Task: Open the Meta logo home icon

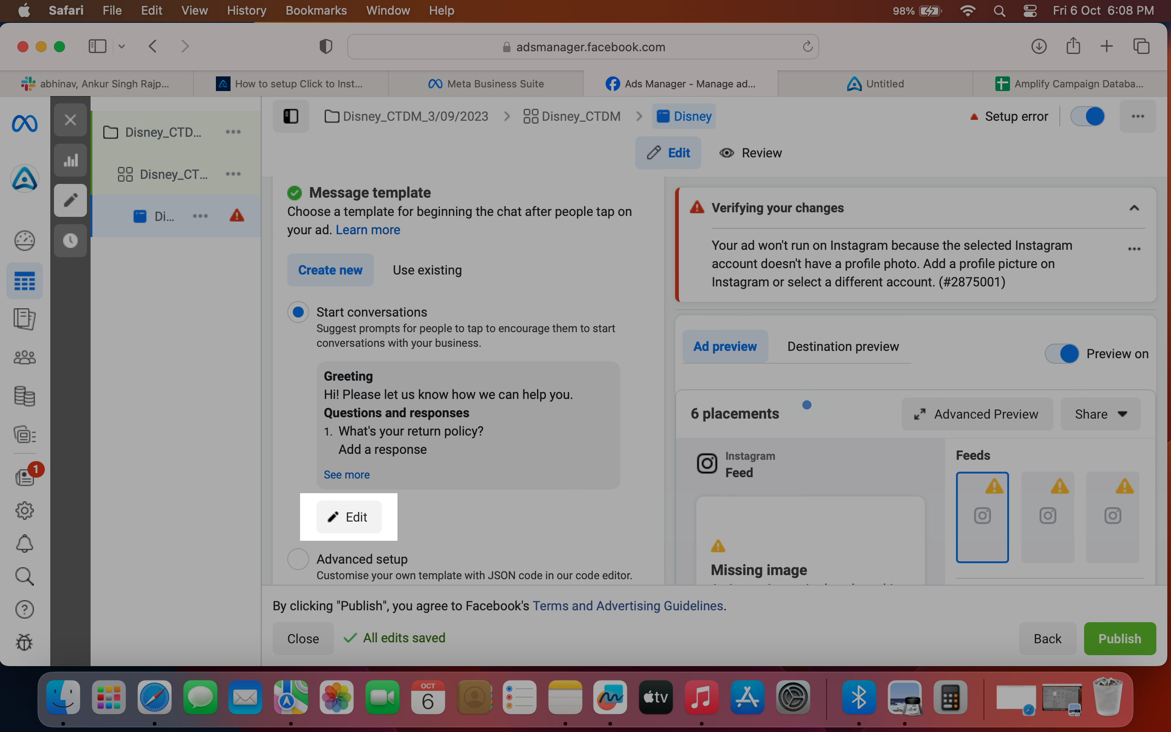Action: [x=24, y=124]
